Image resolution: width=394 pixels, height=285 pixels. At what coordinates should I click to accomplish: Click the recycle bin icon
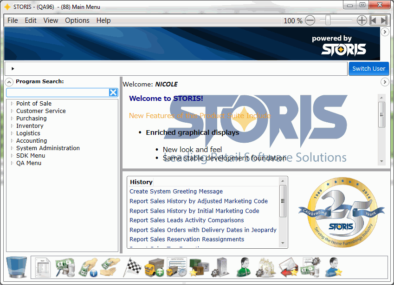pos(16,267)
